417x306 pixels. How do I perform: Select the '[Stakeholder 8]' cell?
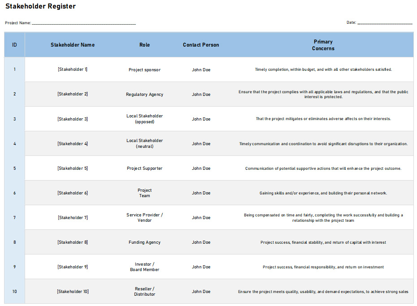click(x=73, y=242)
